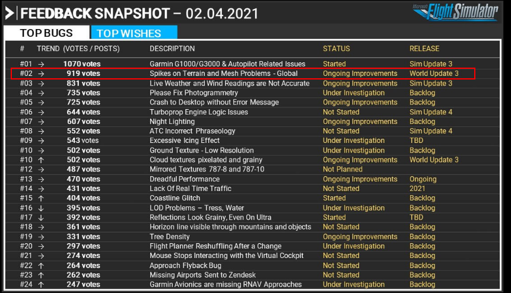511x293 pixels.
Task: Select 'ATC Incorrect Phraseology' entry
Action: (192, 131)
